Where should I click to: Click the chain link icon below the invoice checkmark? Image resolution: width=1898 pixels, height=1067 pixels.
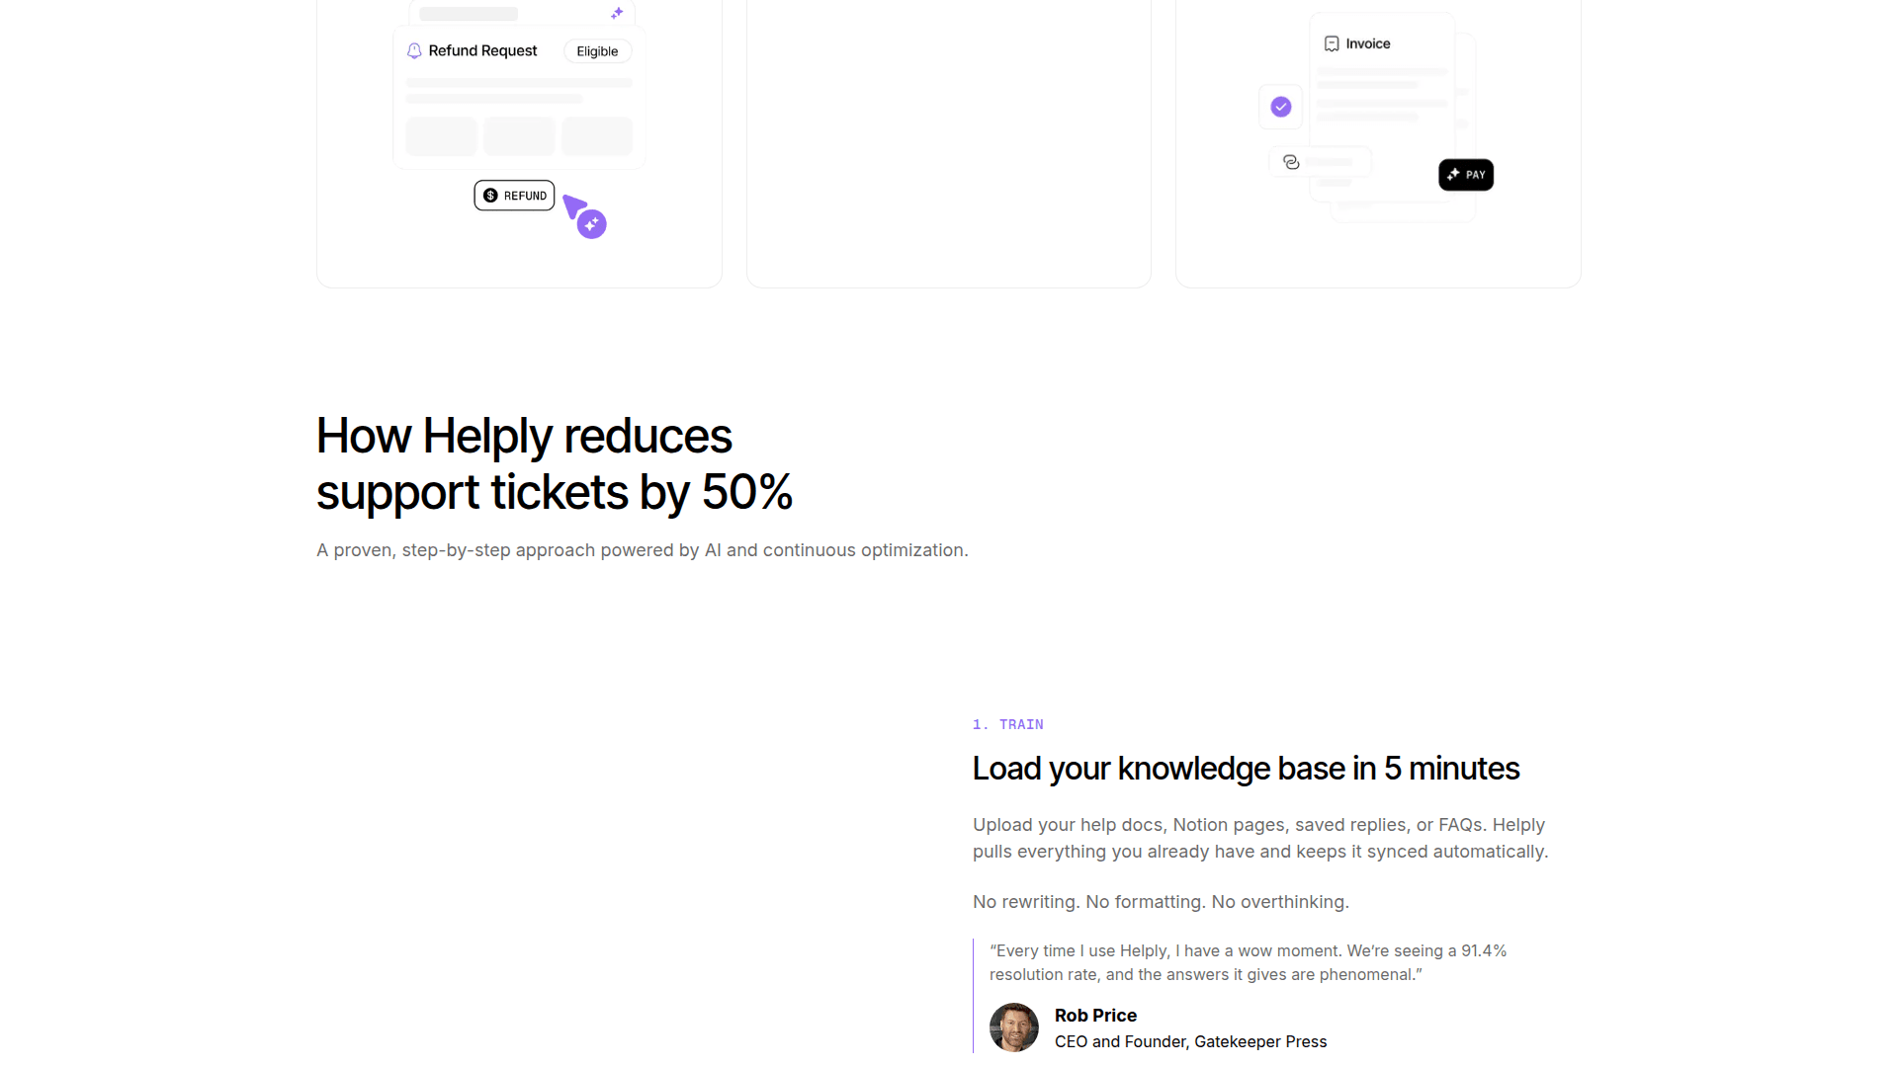pos(1291,162)
